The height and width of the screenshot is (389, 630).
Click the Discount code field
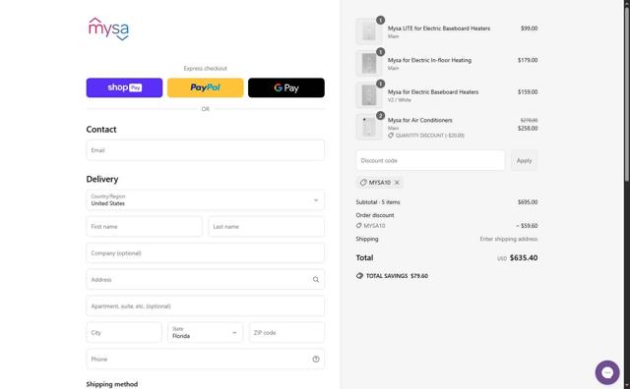coord(430,160)
